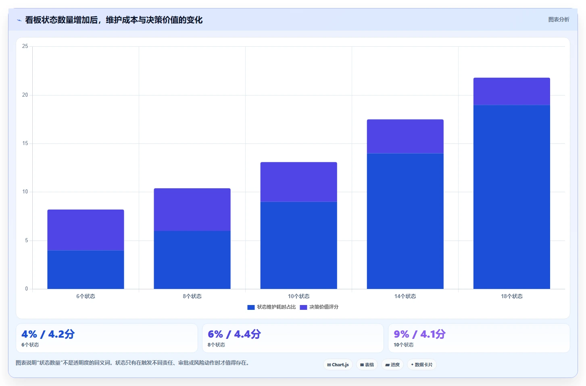Viewport: 586px width, 386px height.
Task: Click the y-axis tick value 15
Action: point(25,143)
